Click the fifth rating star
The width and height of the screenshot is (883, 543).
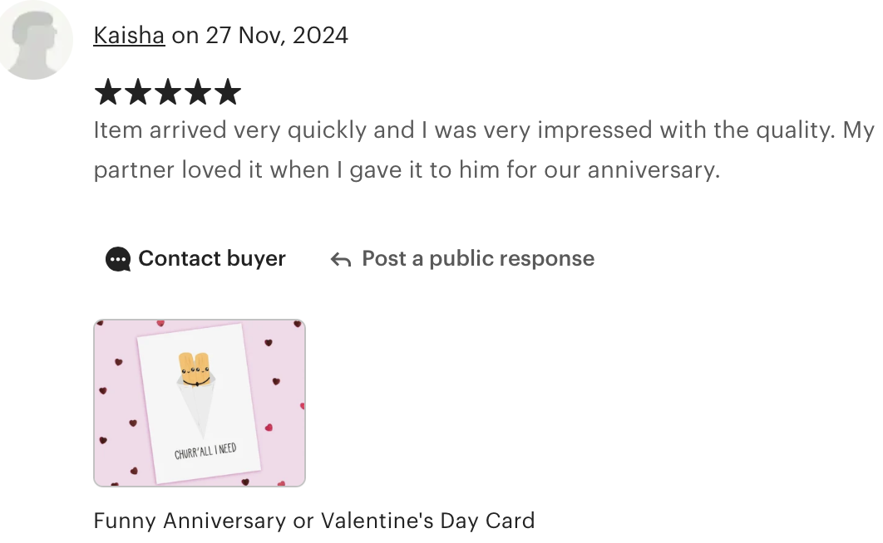point(228,91)
